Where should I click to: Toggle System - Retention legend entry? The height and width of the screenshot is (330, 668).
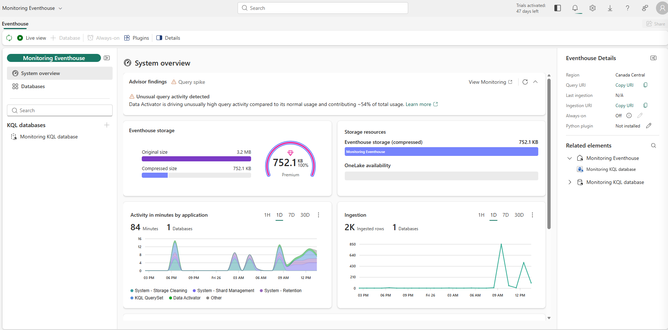281,291
